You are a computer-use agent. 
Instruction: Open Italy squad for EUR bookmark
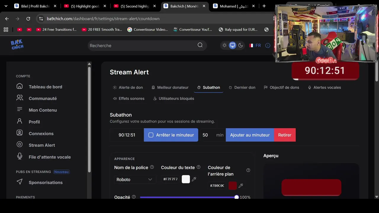point(238,30)
